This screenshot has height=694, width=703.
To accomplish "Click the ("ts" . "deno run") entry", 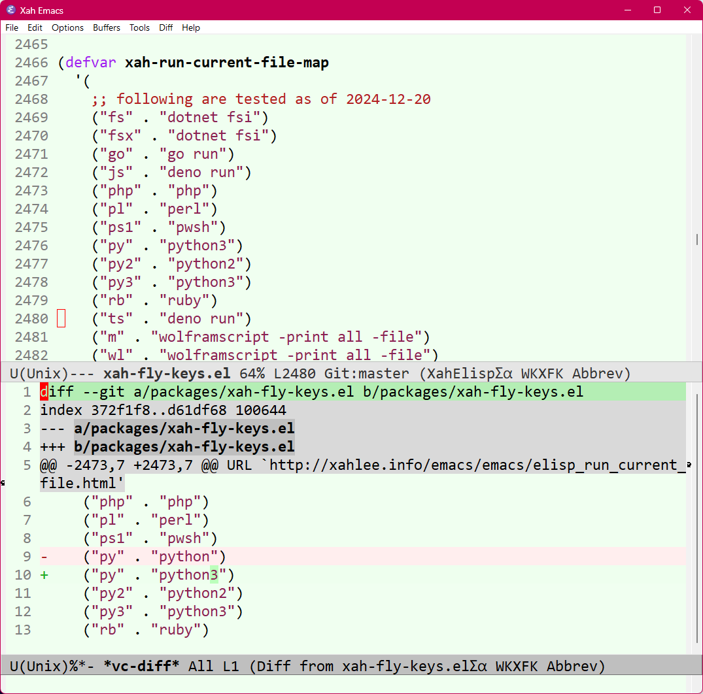I will [x=172, y=318].
